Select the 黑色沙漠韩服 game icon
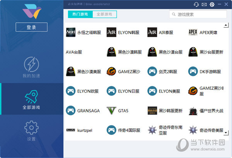The height and width of the screenshot is (158, 232). coord(111,52)
